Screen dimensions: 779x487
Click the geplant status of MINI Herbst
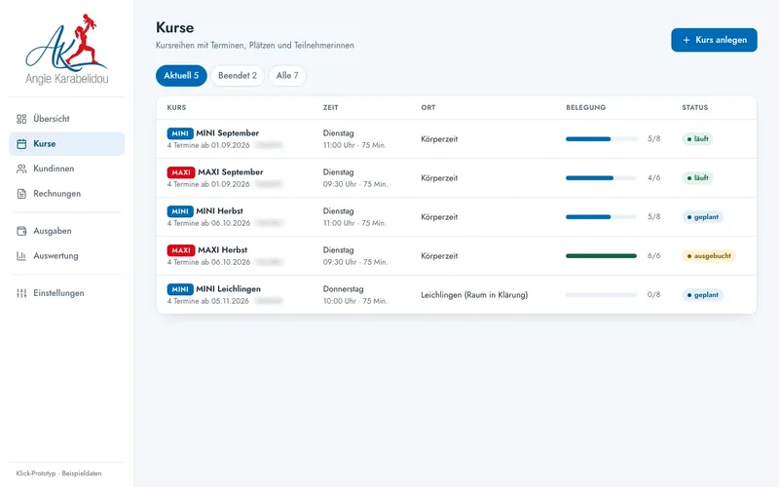(x=702, y=217)
